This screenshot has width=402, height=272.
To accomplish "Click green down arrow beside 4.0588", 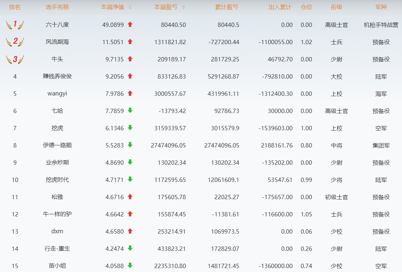I will [130, 265].
